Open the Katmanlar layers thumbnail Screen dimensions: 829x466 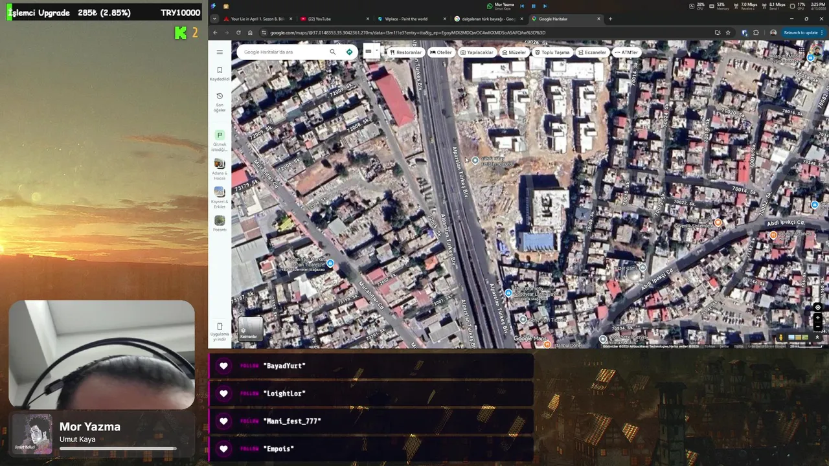[250, 329]
